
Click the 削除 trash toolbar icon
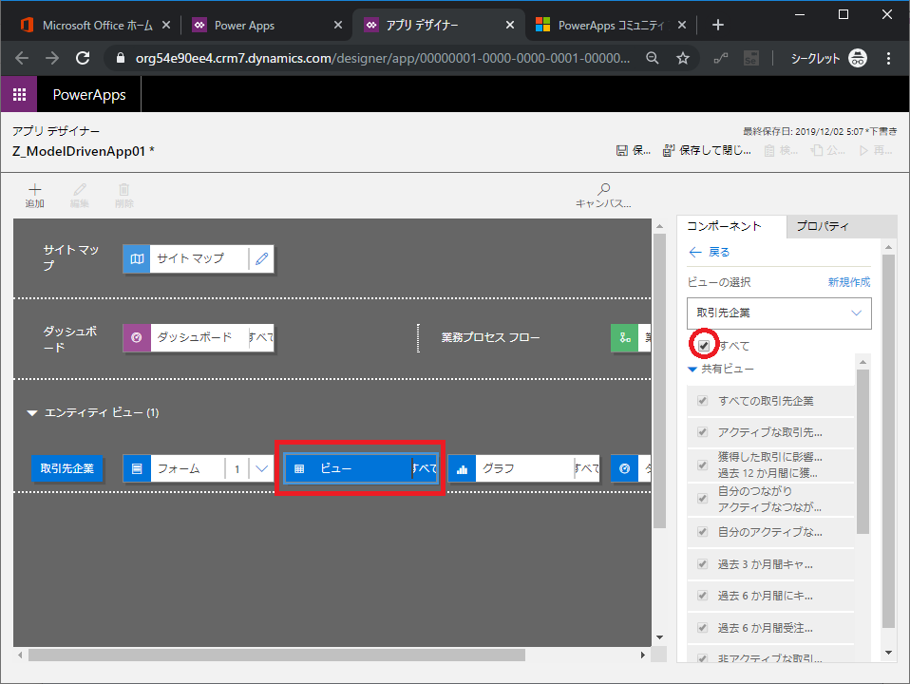pos(124,190)
